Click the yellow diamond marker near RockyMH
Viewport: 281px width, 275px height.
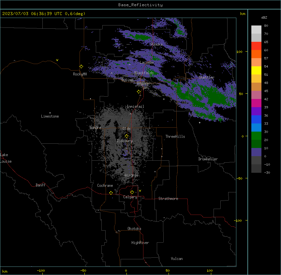tap(81, 67)
